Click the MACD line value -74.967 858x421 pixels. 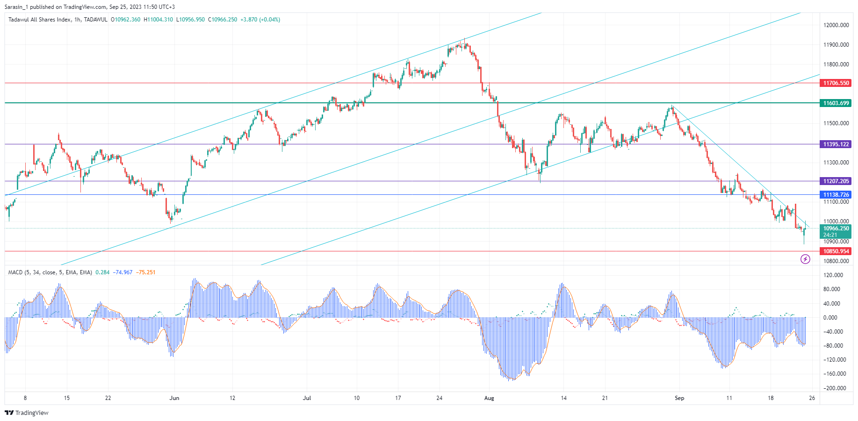[x=123, y=272]
